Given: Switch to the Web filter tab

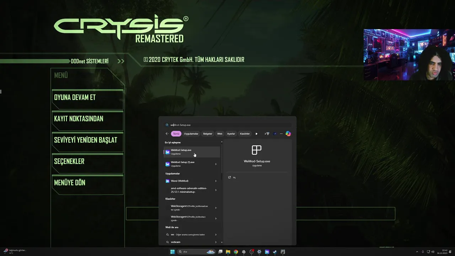Looking at the screenshot, I should coord(220,134).
